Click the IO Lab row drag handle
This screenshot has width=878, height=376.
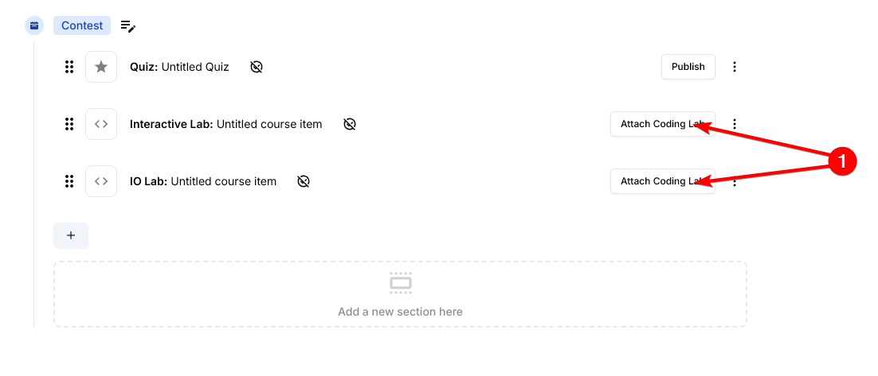(x=69, y=181)
